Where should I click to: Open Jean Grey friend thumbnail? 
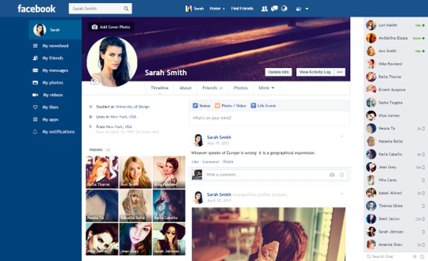click(x=136, y=239)
